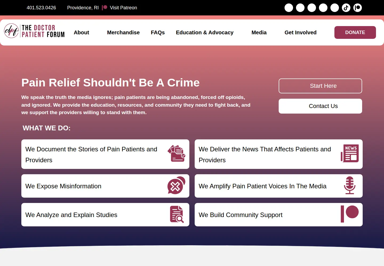Open the Get Involved menu
Image resolution: width=384 pixels, height=266 pixels.
[x=301, y=32]
